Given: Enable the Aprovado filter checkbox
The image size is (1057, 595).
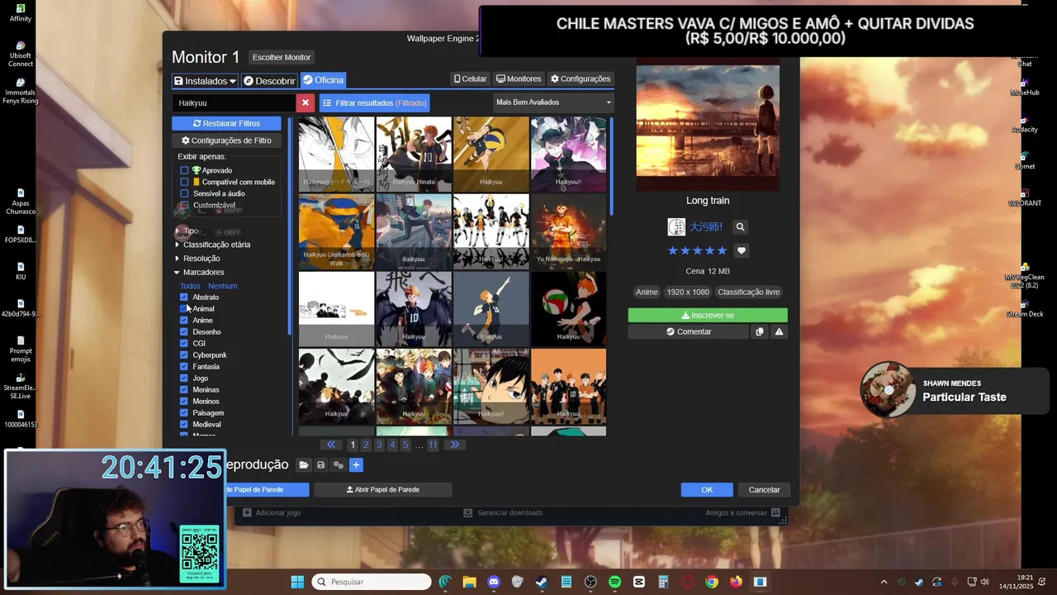Looking at the screenshot, I should (184, 170).
